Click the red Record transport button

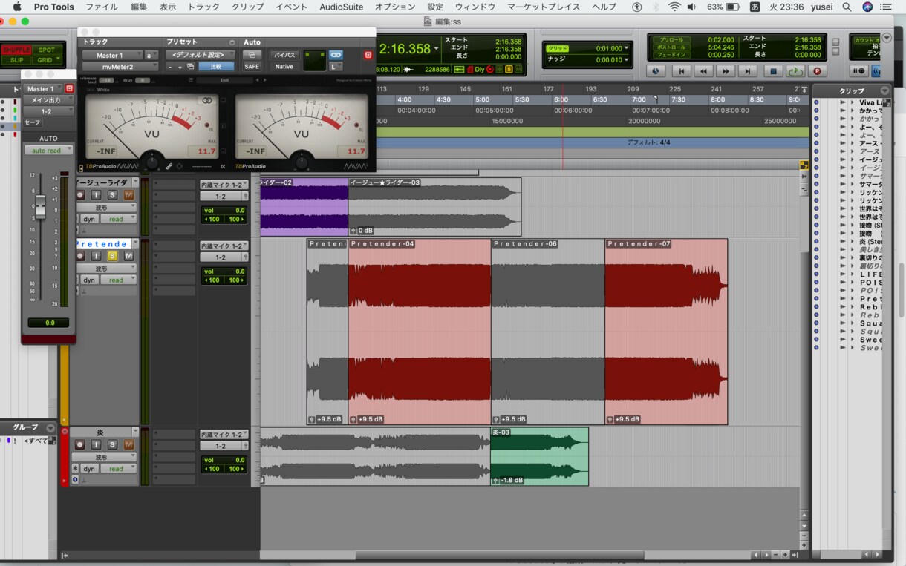point(818,71)
